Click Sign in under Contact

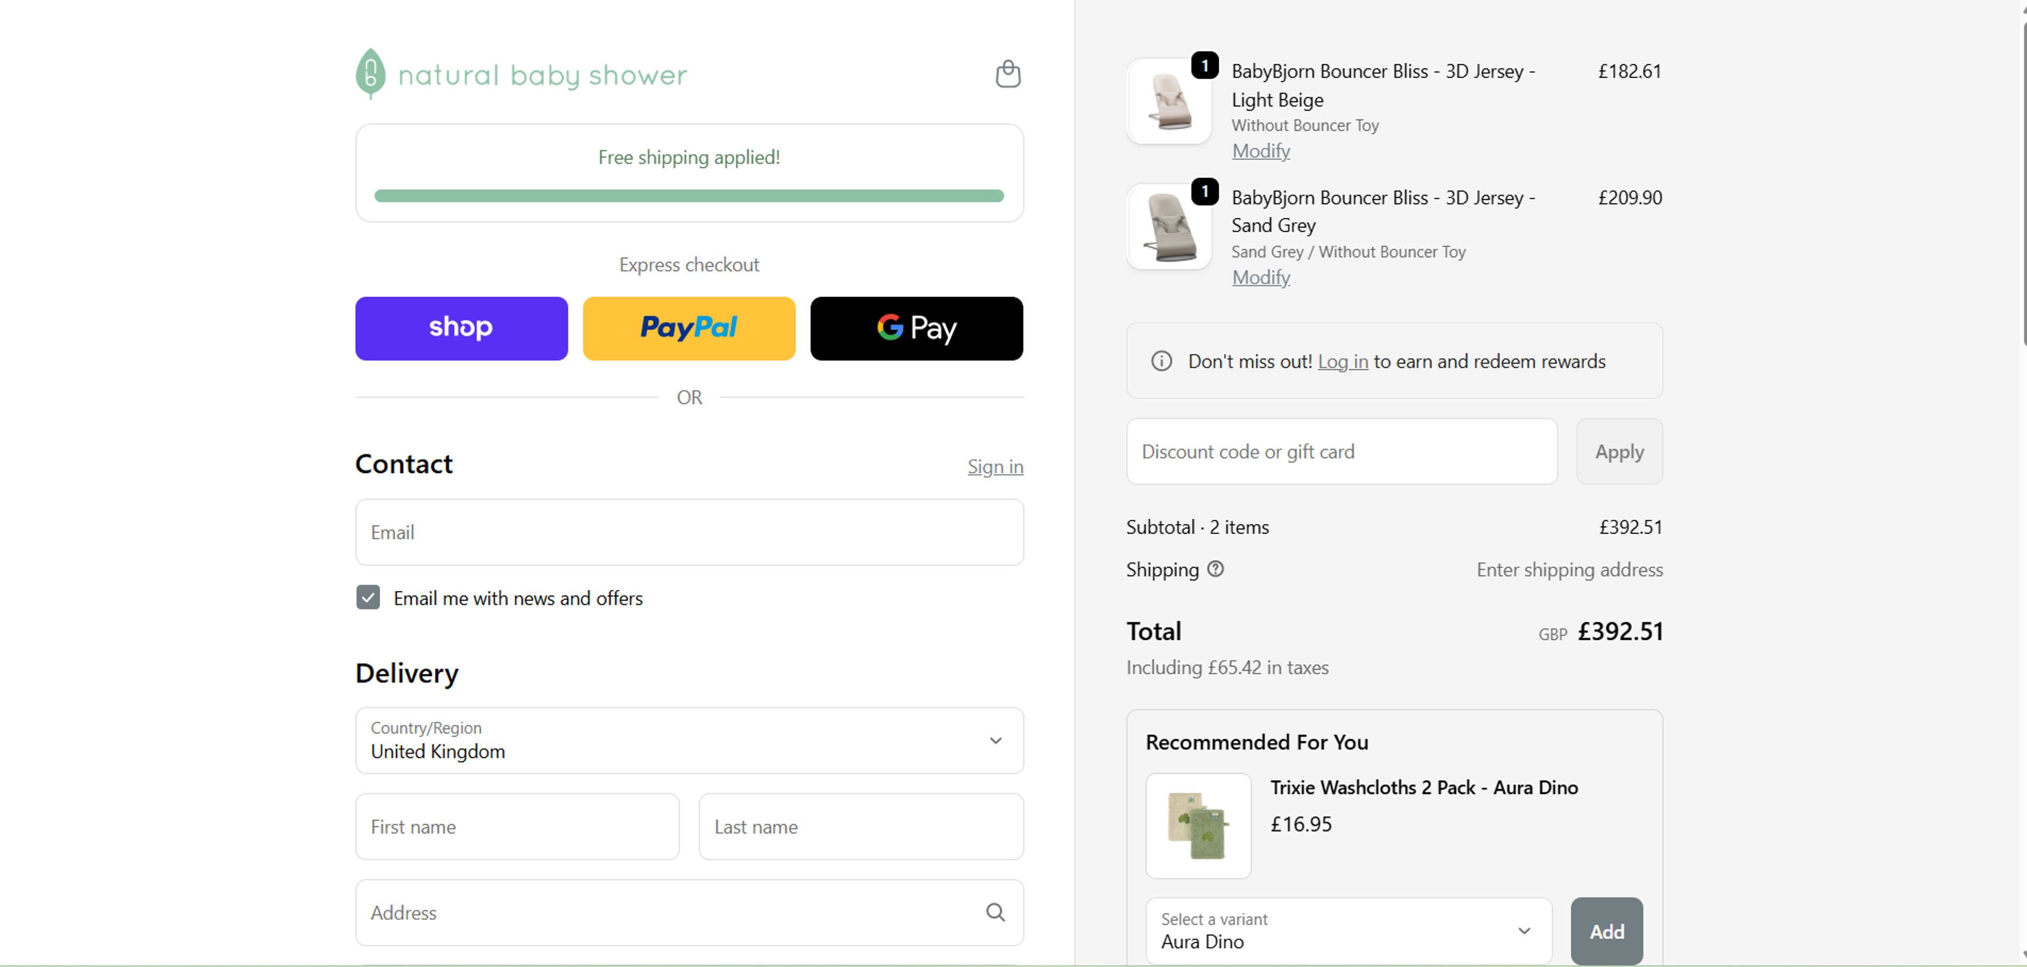click(x=994, y=466)
